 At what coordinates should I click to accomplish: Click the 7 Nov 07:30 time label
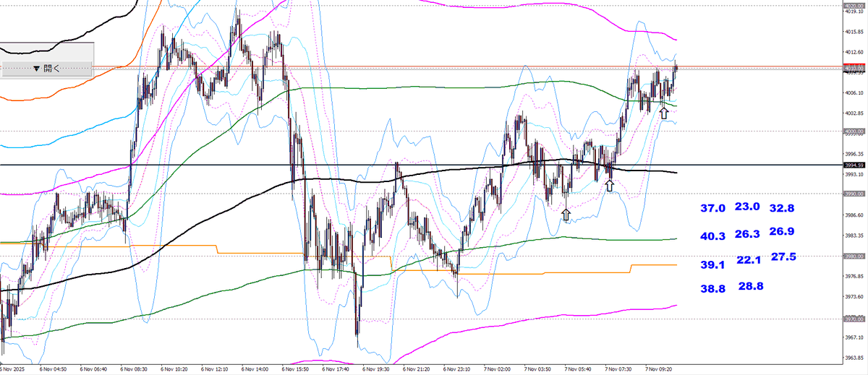pos(620,368)
